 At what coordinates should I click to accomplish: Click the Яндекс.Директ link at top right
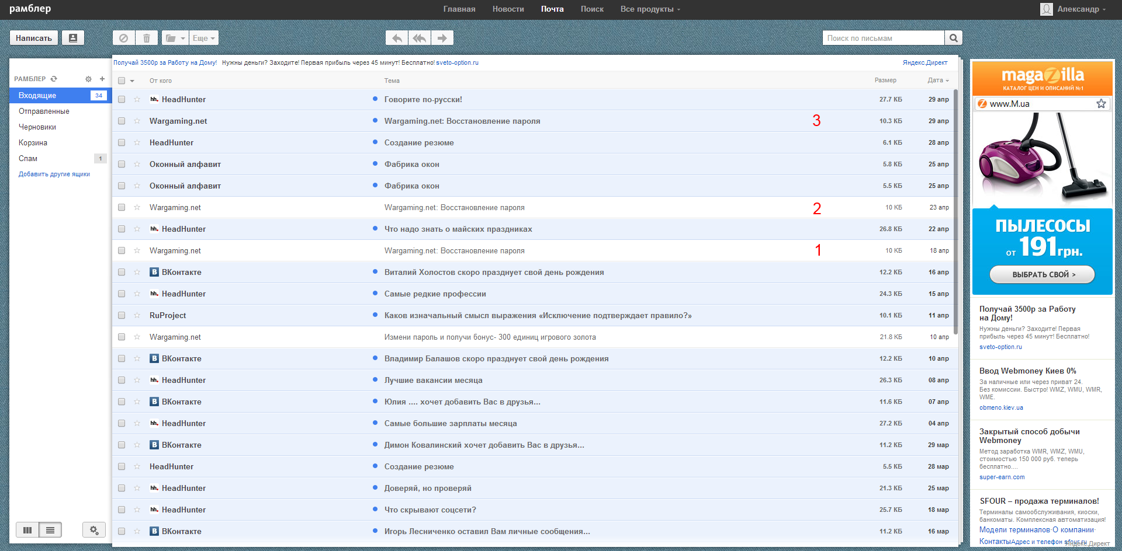(x=925, y=62)
